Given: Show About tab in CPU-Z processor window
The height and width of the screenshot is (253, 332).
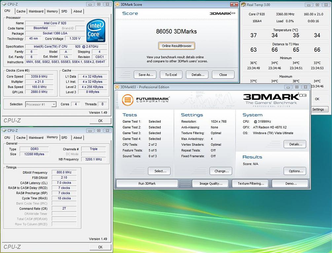Looking at the screenshot, I should point(78,12).
